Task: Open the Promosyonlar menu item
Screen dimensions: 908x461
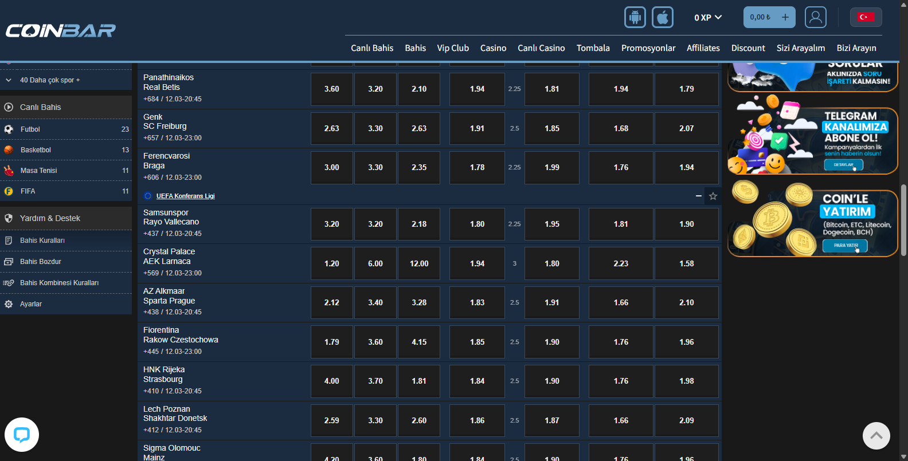Action: pos(648,48)
